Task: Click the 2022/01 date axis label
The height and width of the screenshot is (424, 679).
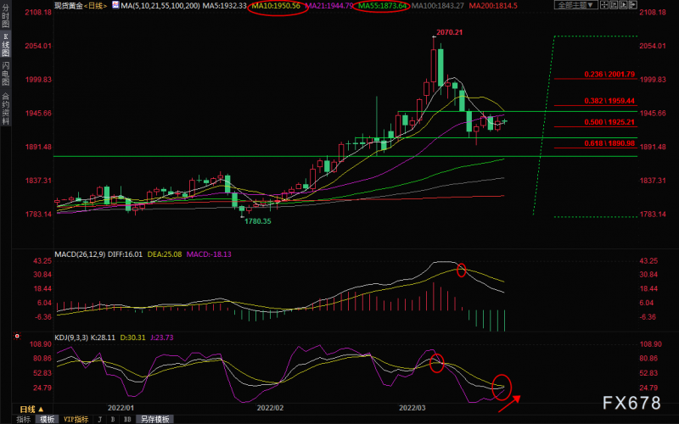Action: (x=121, y=408)
